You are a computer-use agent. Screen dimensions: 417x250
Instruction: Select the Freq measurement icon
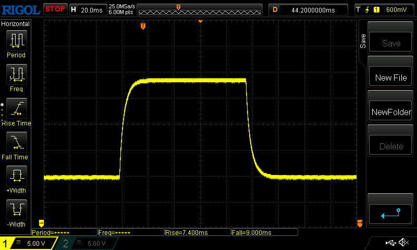click(x=17, y=74)
